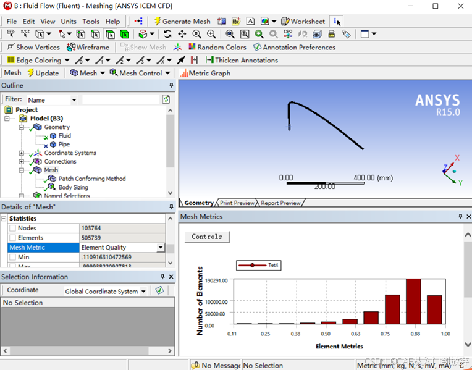Click the Box Zoom tool

(211, 34)
